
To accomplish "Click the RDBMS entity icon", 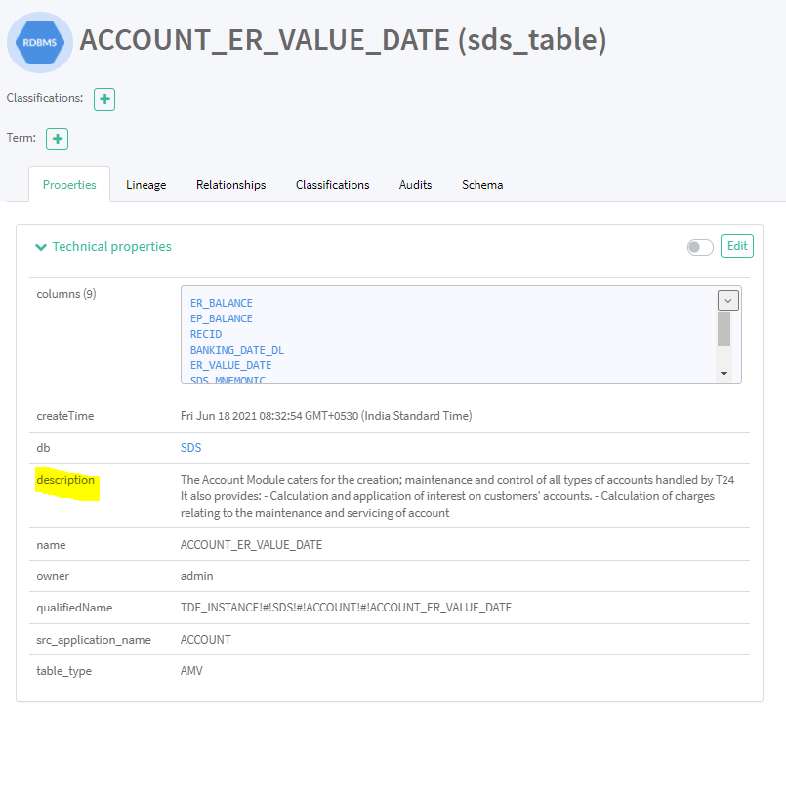I will coord(40,42).
